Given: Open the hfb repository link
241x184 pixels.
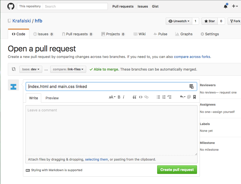Looking at the screenshot, I should (x=38, y=21).
